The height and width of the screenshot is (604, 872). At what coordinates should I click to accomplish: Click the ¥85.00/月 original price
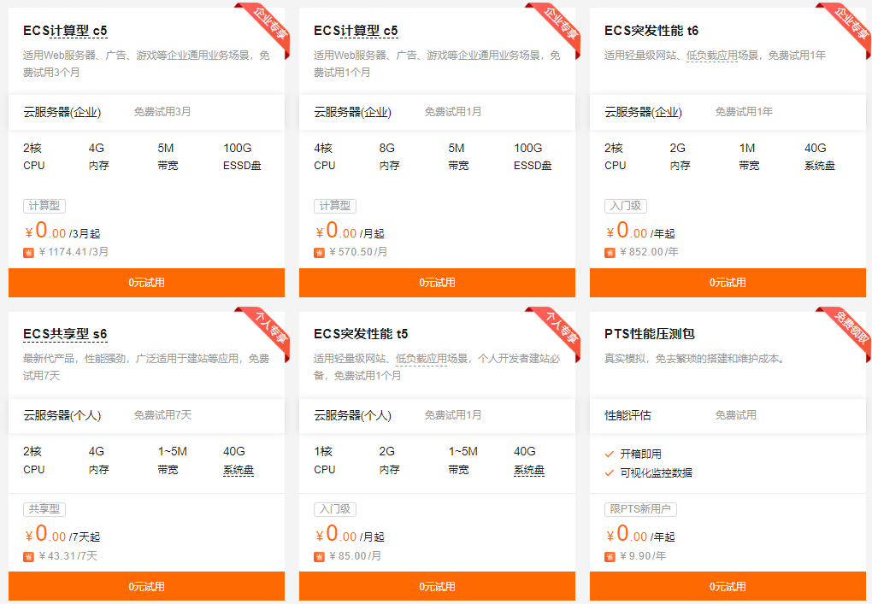(356, 556)
